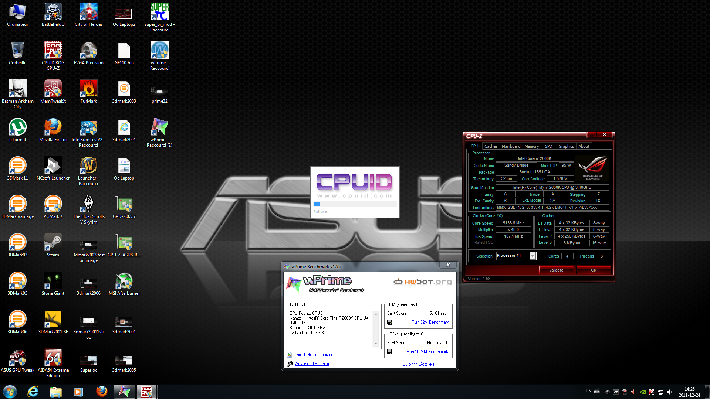Click the EN language indicator in taskbar
The width and height of the screenshot is (710, 399).
[588, 391]
